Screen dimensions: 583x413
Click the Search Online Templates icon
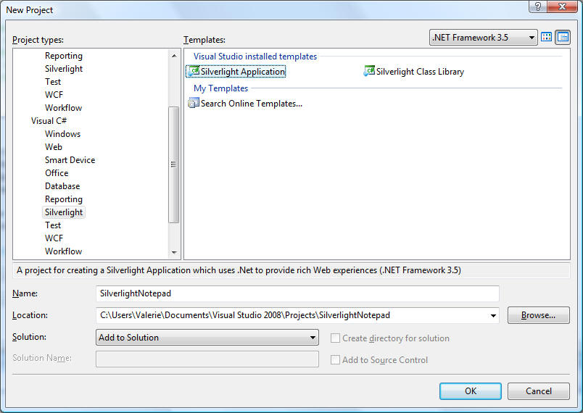click(194, 103)
